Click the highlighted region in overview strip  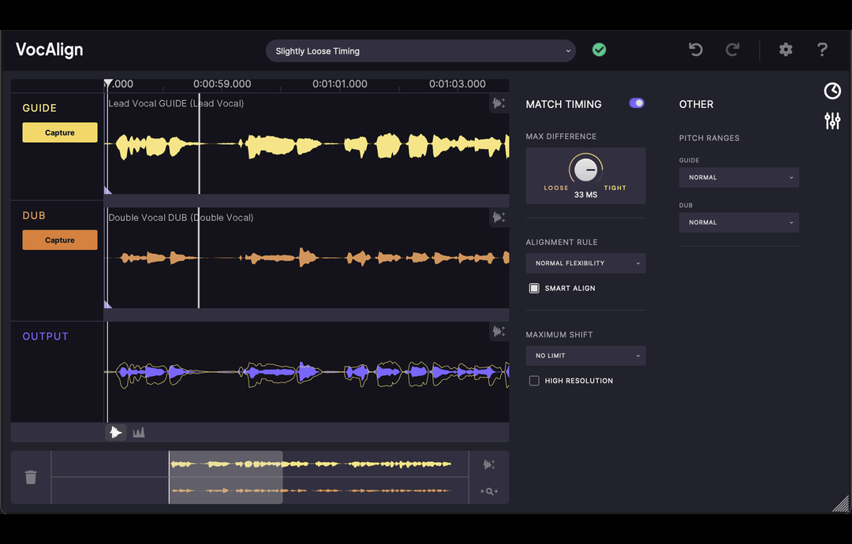(x=226, y=477)
